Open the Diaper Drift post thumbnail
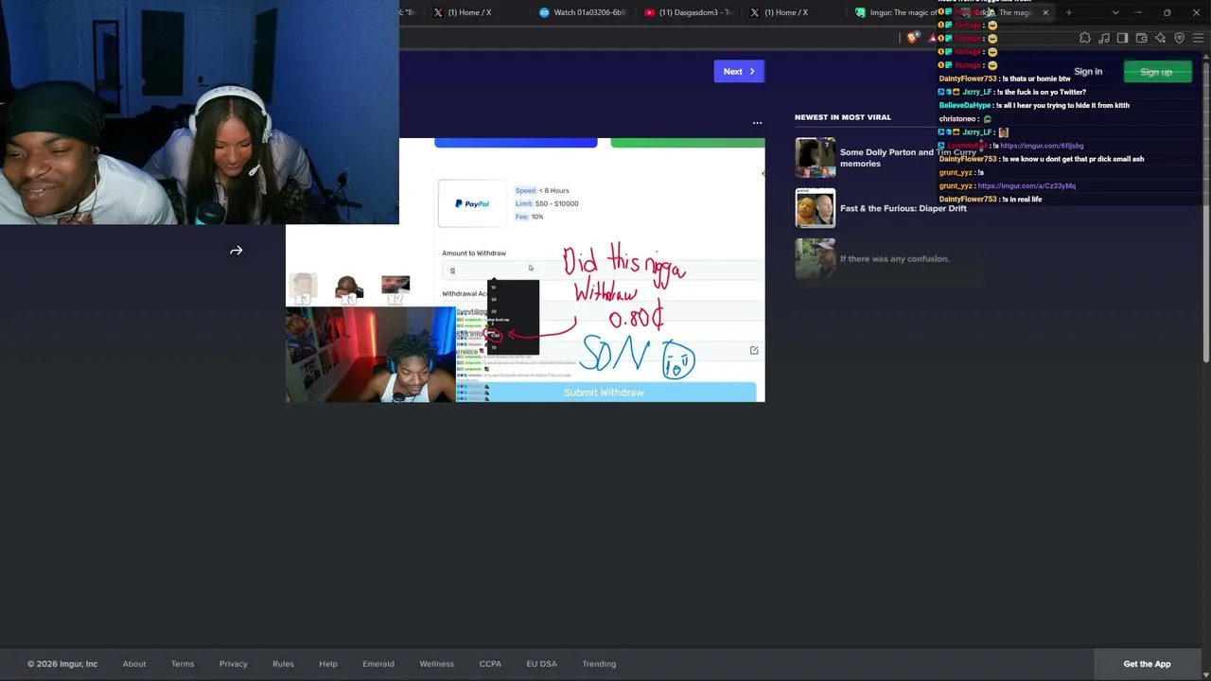This screenshot has height=681, width=1211. [816, 208]
